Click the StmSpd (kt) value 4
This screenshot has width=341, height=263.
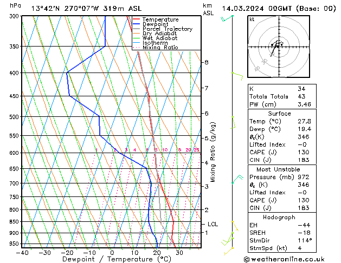point(300,248)
